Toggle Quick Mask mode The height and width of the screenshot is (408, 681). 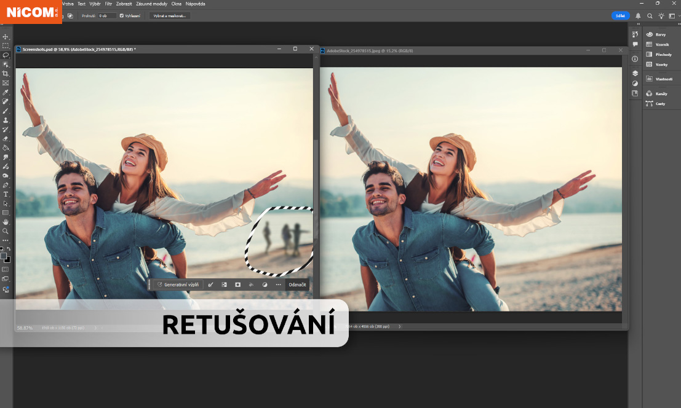(6, 270)
